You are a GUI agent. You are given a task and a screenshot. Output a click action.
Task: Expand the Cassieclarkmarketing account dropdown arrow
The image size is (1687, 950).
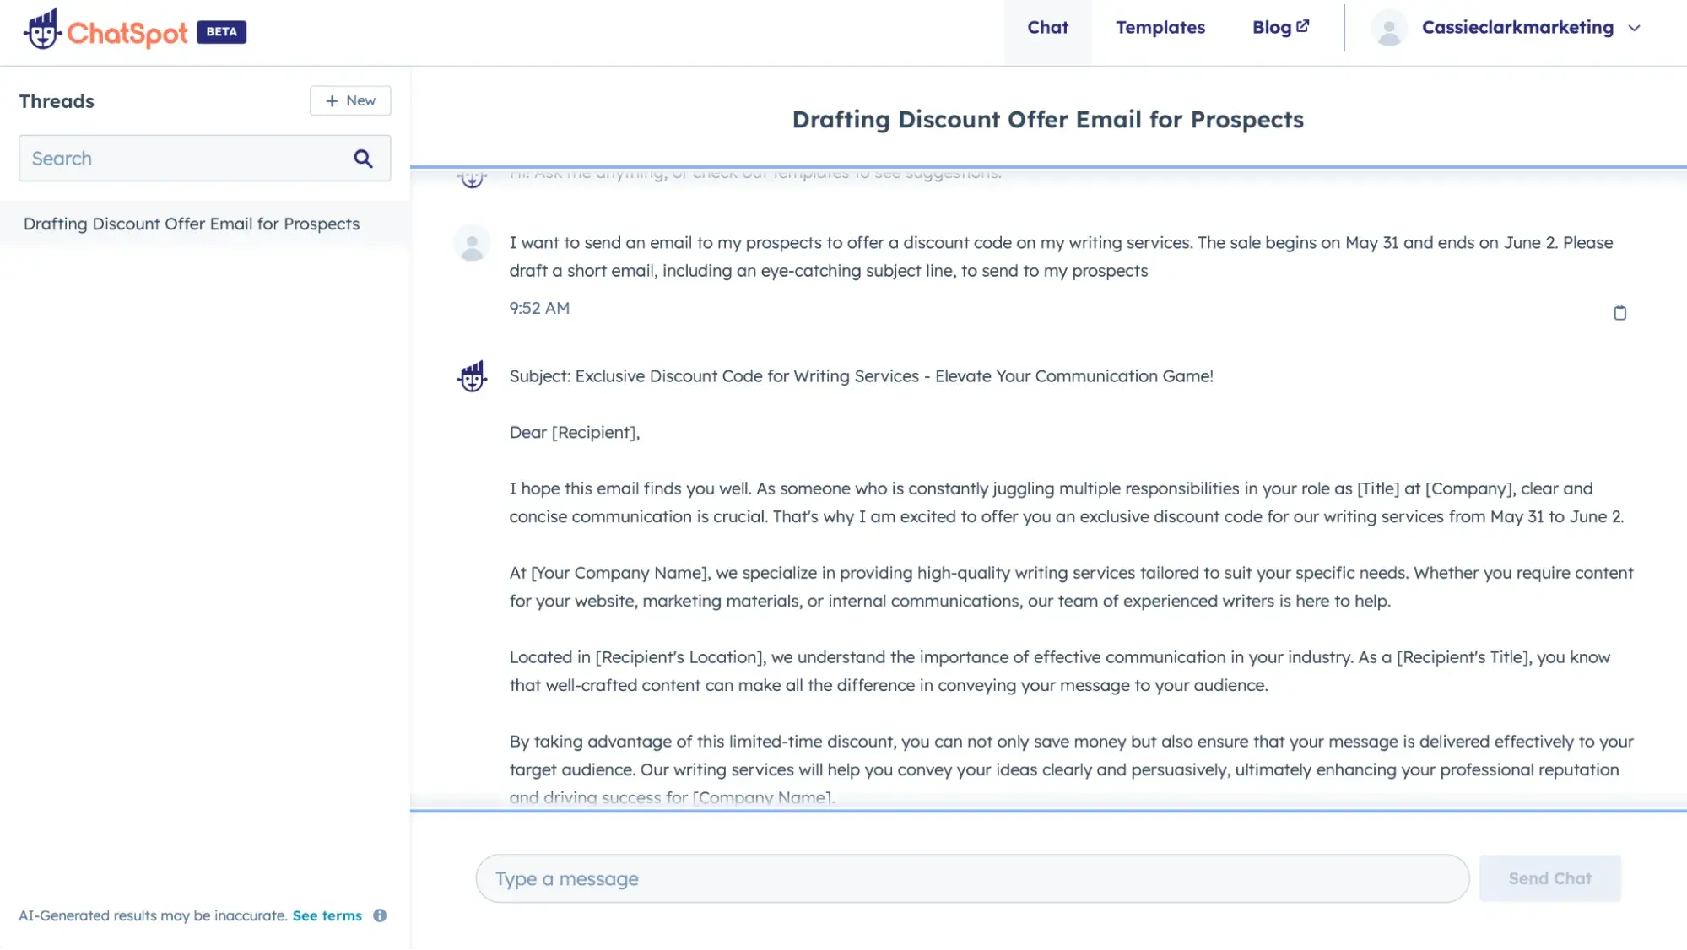pos(1634,29)
